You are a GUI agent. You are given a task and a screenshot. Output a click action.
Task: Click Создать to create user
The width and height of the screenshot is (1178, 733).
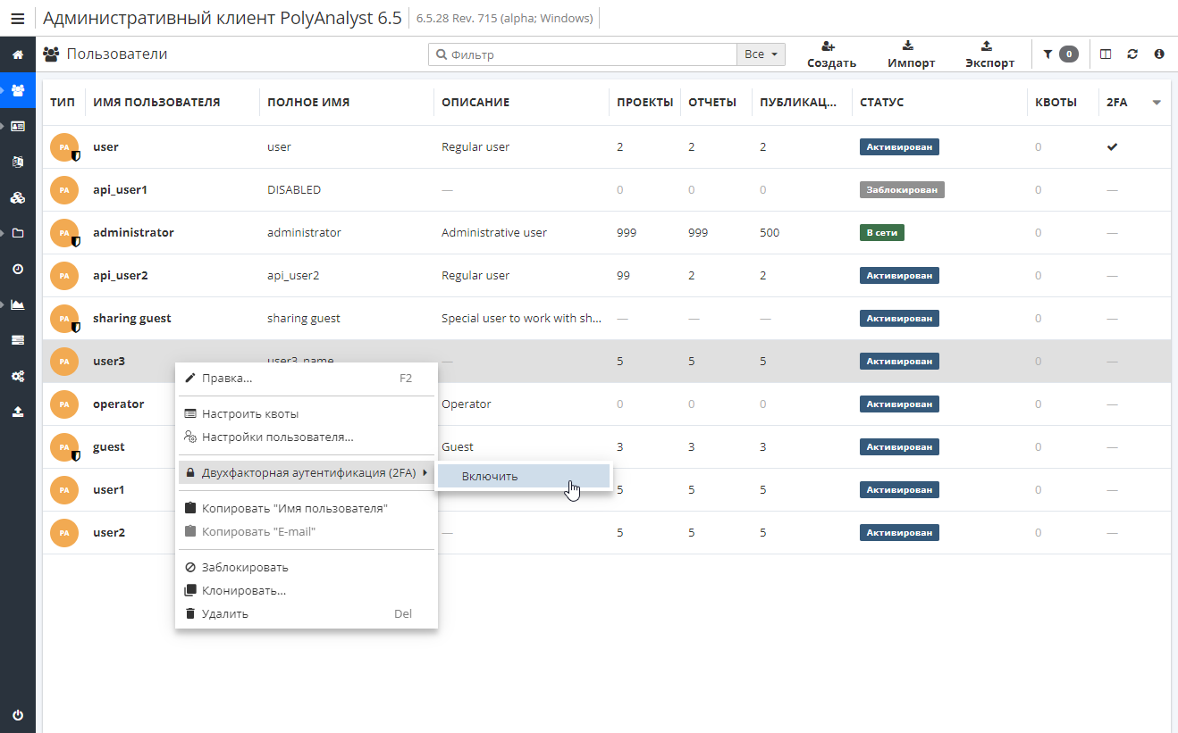pos(831,54)
